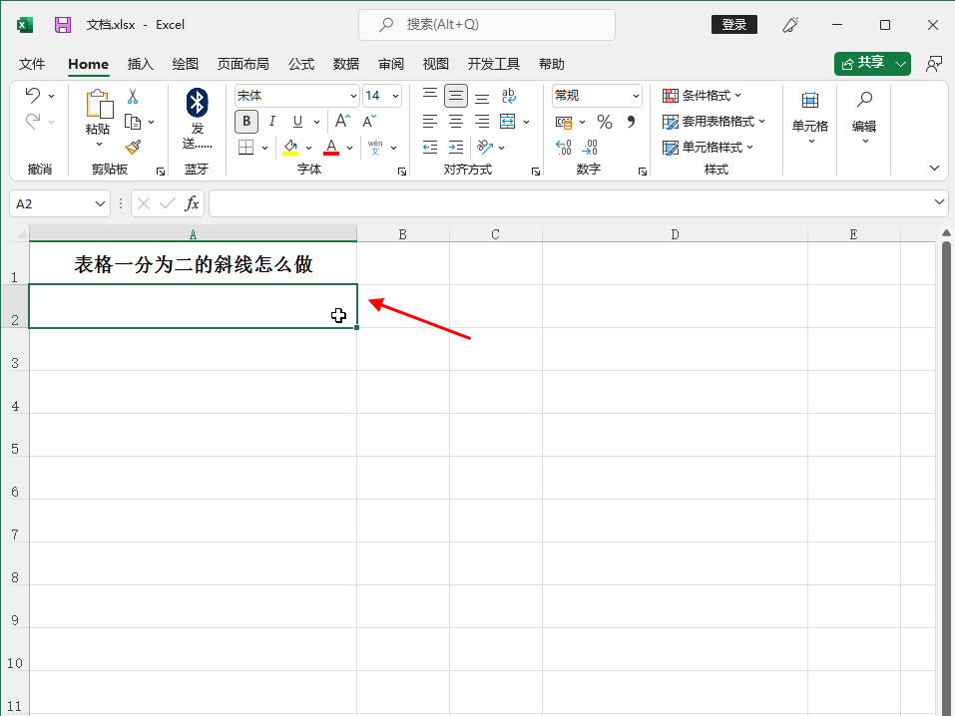Click the search box
955x716 pixels.
click(x=487, y=25)
